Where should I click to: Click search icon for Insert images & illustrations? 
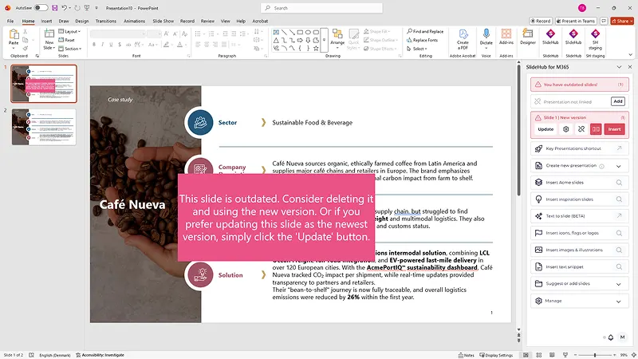tap(619, 250)
